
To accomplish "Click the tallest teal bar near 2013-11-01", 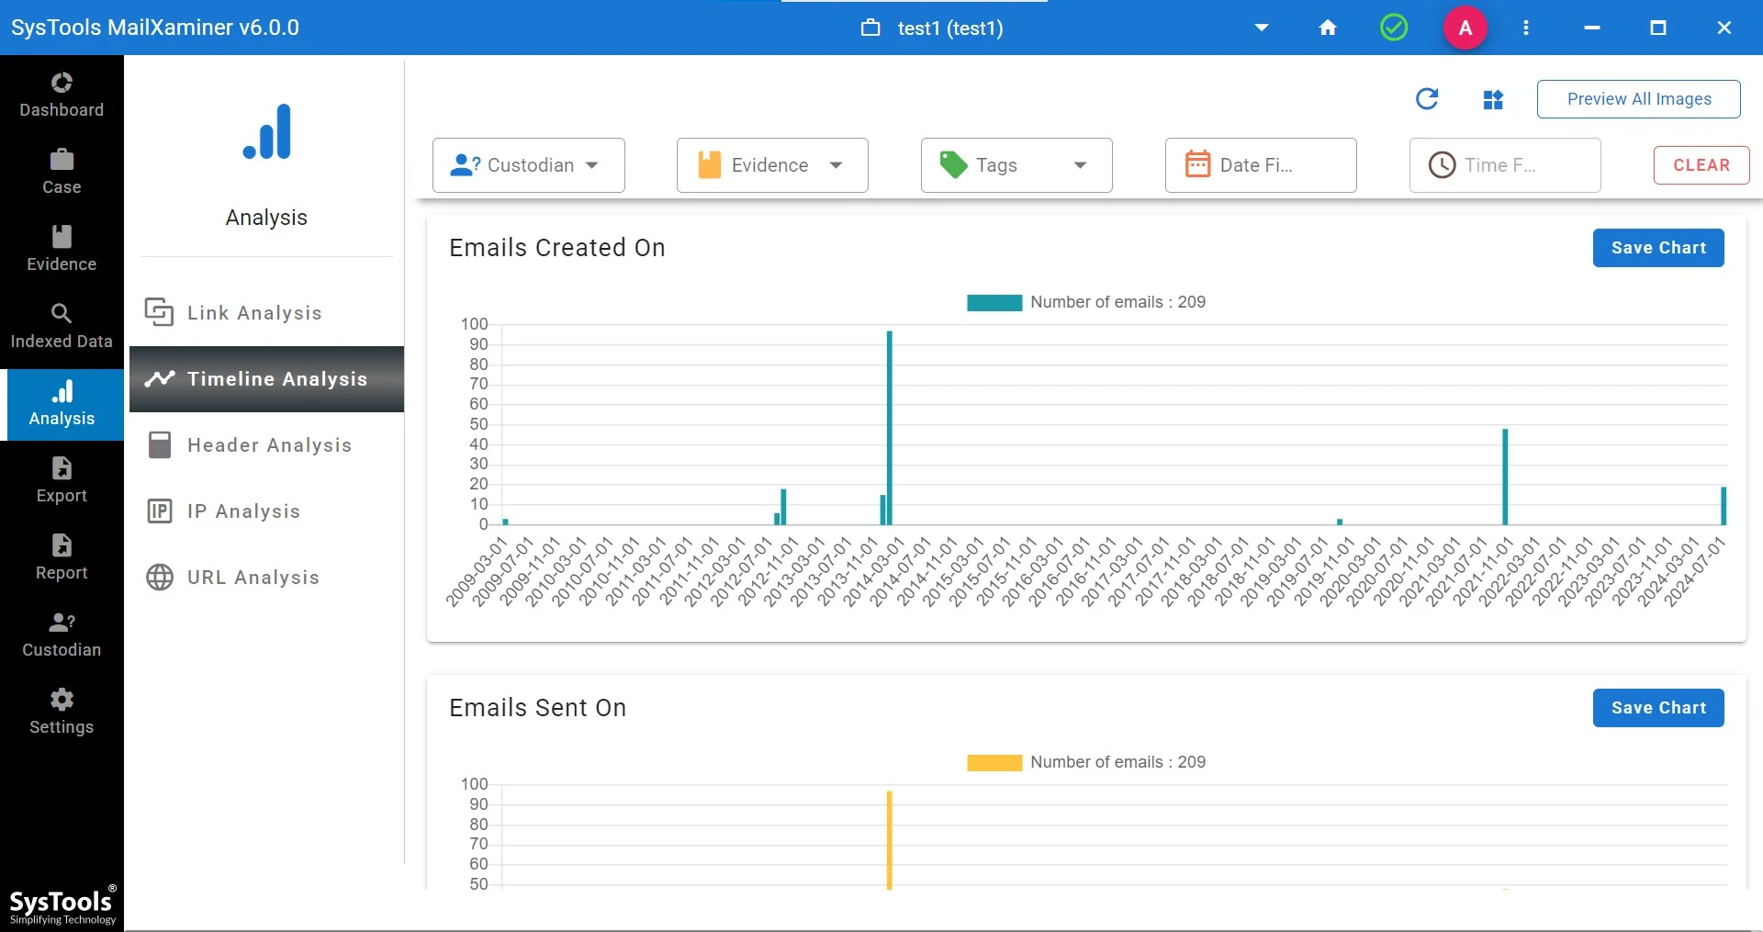I will [890, 428].
